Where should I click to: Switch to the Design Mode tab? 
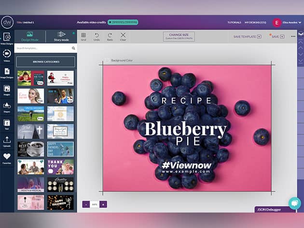pos(30,36)
